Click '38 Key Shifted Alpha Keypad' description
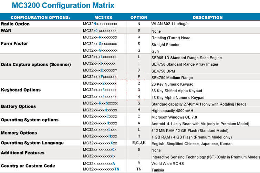The image size is (260, 173). coord(177,91)
